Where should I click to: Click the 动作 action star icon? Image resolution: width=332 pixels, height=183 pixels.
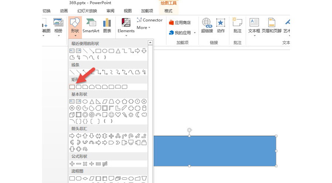tap(221, 26)
